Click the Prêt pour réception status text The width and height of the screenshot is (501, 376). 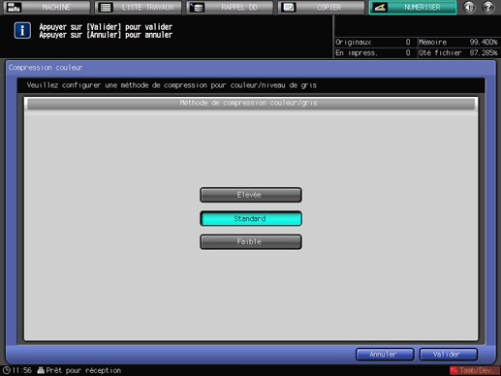click(x=83, y=370)
